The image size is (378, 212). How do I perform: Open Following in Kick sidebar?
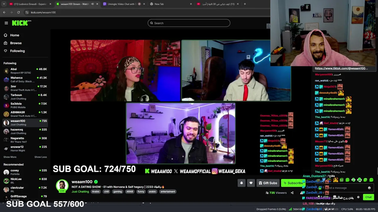coord(17,51)
